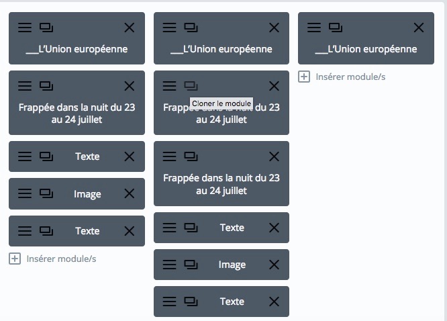This screenshot has height=321, width=447.
Task: Open settings of middle column's Image module
Action: 169,265
